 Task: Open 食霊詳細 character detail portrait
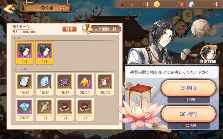point(208,54)
